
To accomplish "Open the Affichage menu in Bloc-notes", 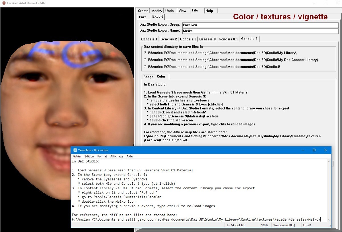I will point(117,156).
